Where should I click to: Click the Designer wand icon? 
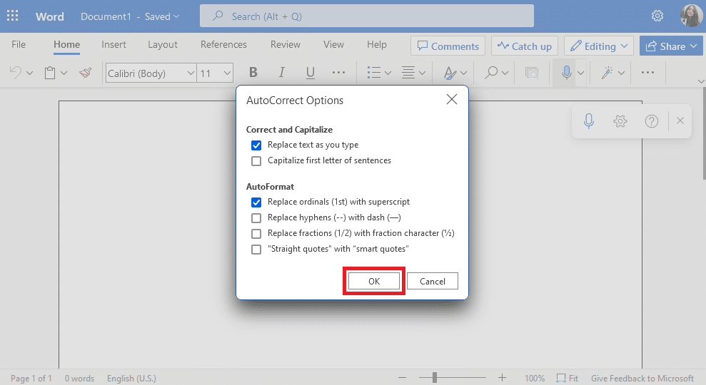point(607,73)
